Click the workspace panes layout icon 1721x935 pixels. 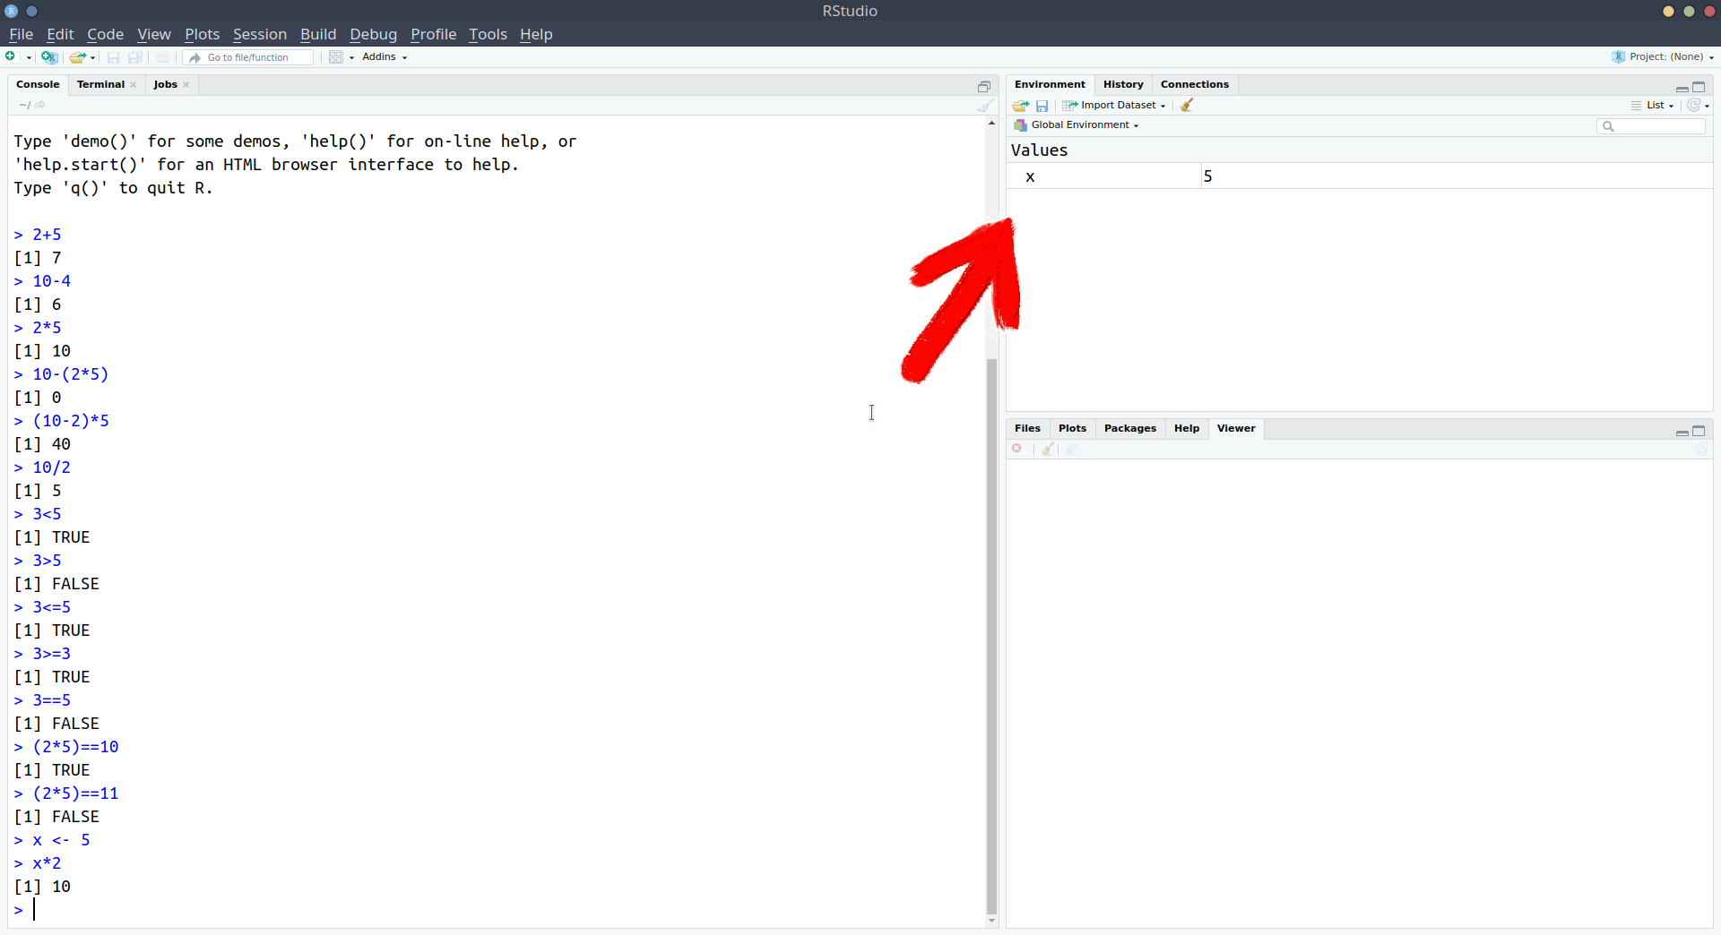pos(336,57)
